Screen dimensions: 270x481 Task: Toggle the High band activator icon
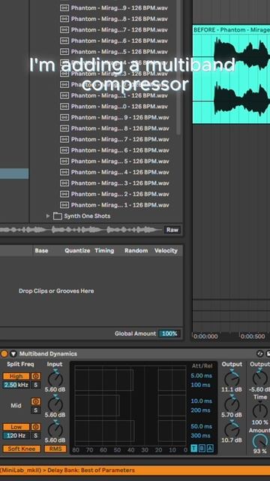point(35,376)
